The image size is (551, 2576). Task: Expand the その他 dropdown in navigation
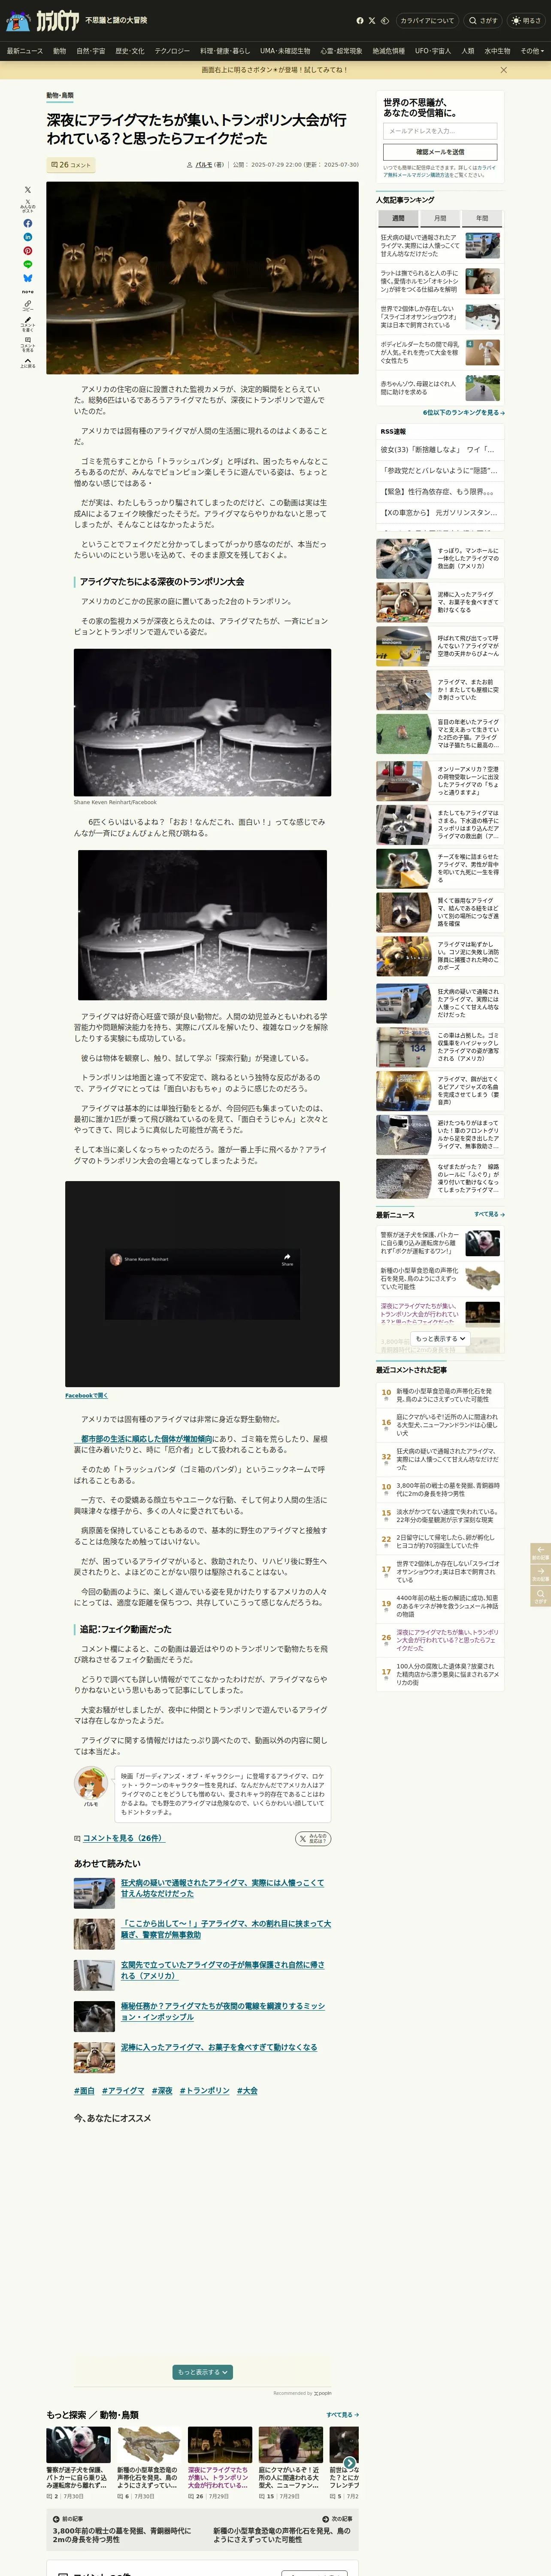pos(532,51)
